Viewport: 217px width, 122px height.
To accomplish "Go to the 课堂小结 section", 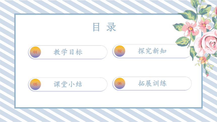I will 68,84.
